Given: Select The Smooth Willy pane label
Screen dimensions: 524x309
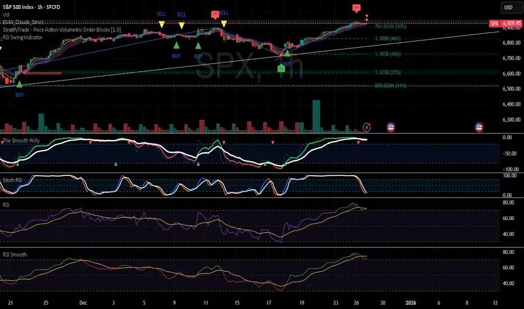Looking at the screenshot, I should pos(21,140).
